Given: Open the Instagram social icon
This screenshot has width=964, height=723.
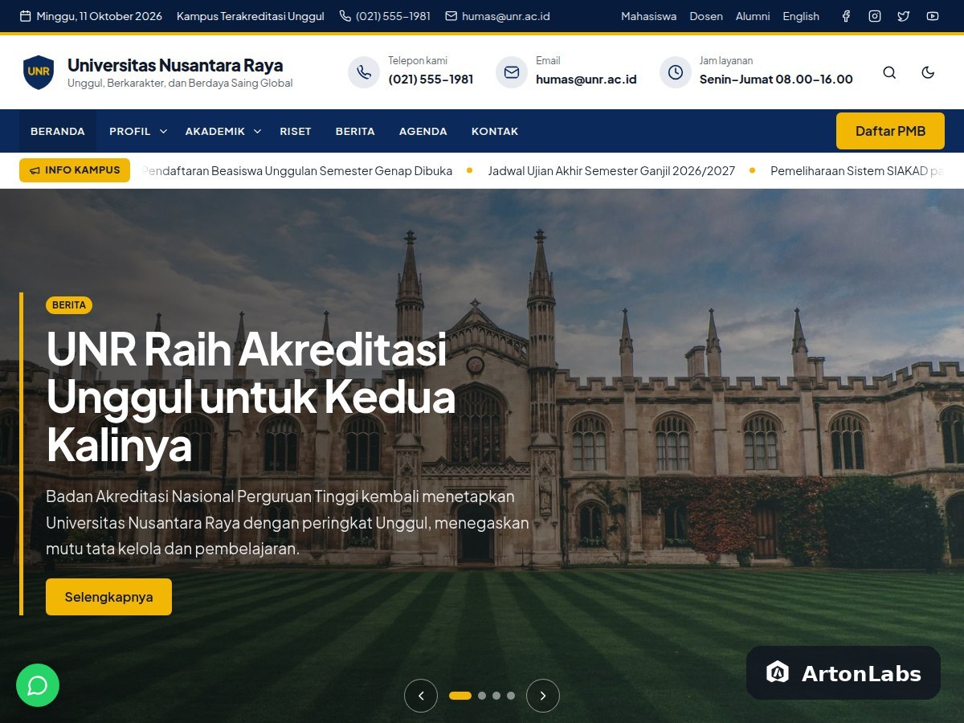Looking at the screenshot, I should (875, 16).
